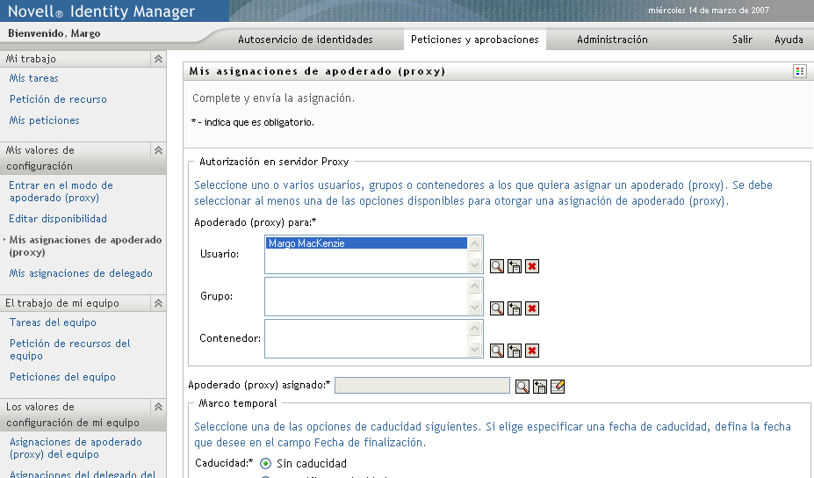This screenshot has width=814, height=478.
Task: Open Mis tareas link
Action: [x=33, y=78]
